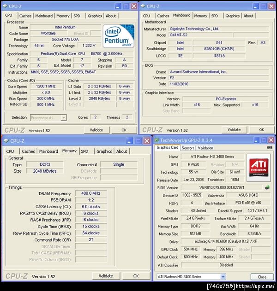Open the ATI Radeon HD 3400 Series card dropdown
The image size is (277, 291).
pyautogui.click(x=223, y=277)
